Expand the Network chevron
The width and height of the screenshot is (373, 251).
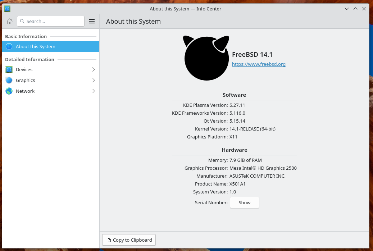point(94,91)
